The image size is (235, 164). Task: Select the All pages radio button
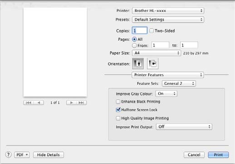pyautogui.click(x=134, y=39)
